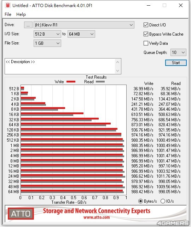This screenshot has height=227, width=191.
Task: Open the File Size dropdown 1 GB
Action: 47,43
